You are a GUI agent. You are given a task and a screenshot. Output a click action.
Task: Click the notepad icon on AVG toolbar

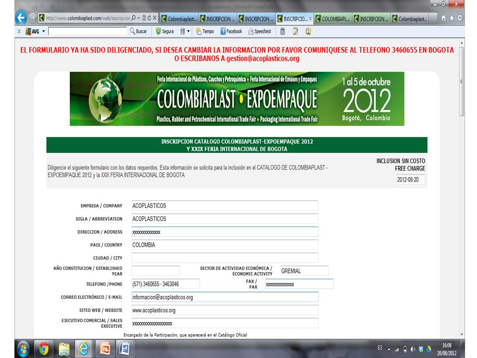pyautogui.click(x=295, y=31)
